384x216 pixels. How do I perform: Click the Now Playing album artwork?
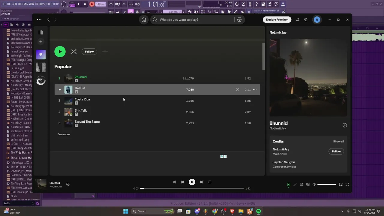coord(308,77)
